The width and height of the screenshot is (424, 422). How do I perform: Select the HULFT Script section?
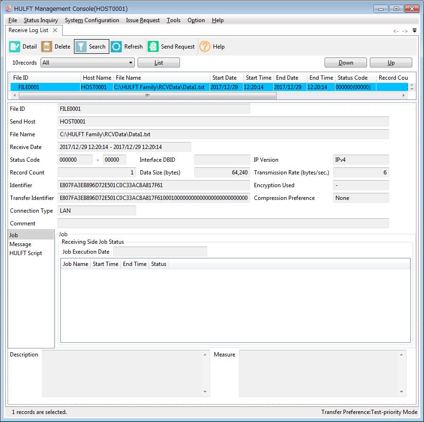tap(31, 253)
